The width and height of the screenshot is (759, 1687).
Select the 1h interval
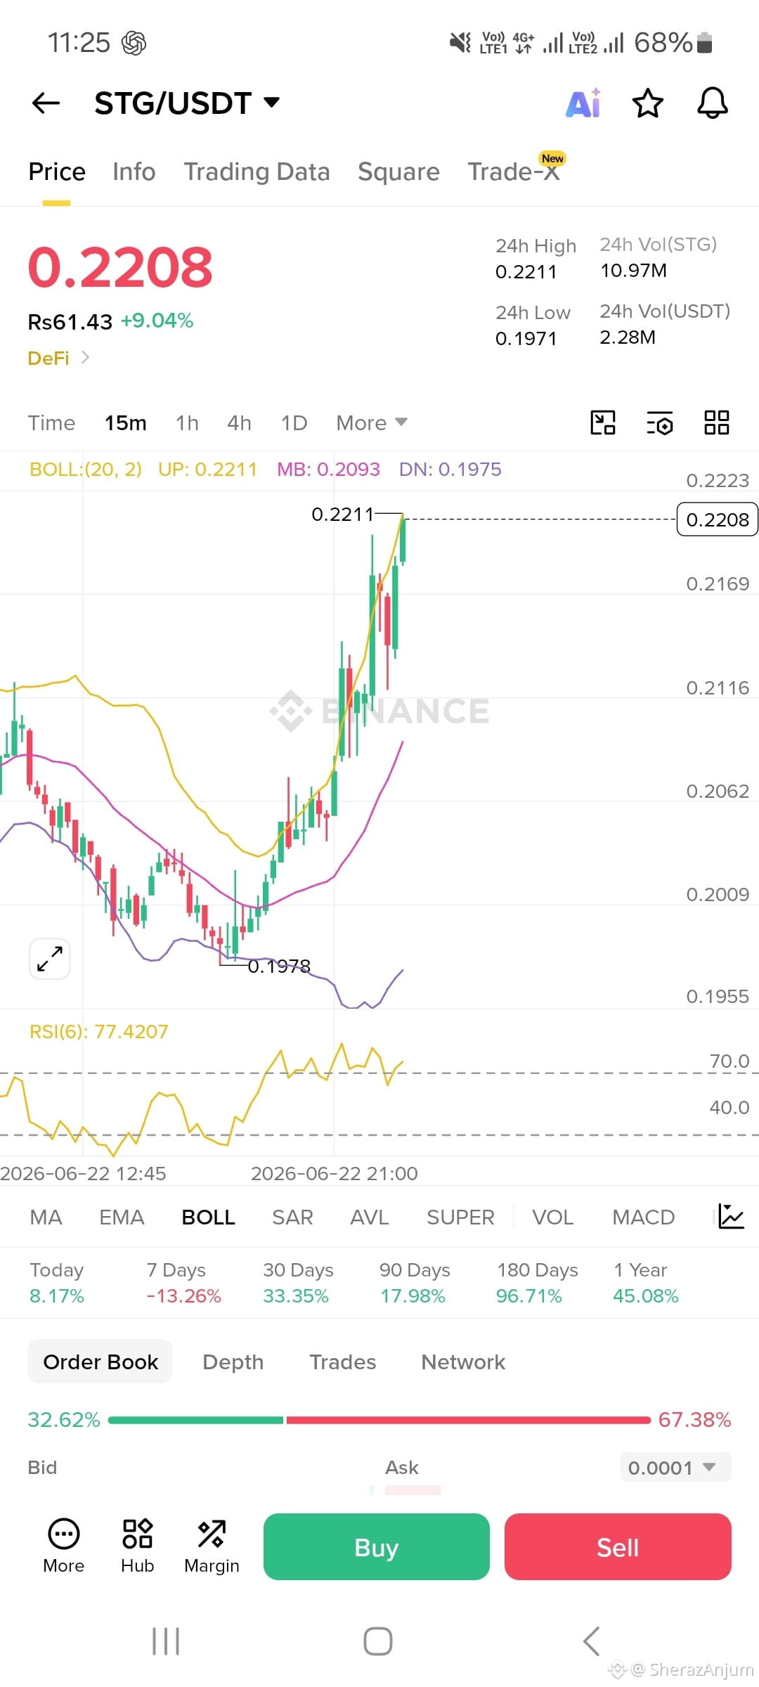[x=187, y=423]
